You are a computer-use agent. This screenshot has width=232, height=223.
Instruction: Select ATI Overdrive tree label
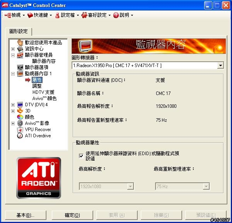point(38,136)
